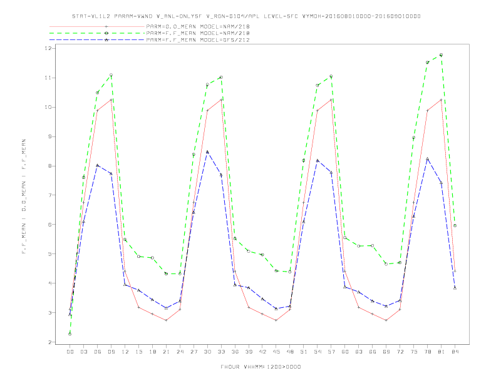
Task: Click x-axis forecast hour label 72
Action: [x=400, y=352]
